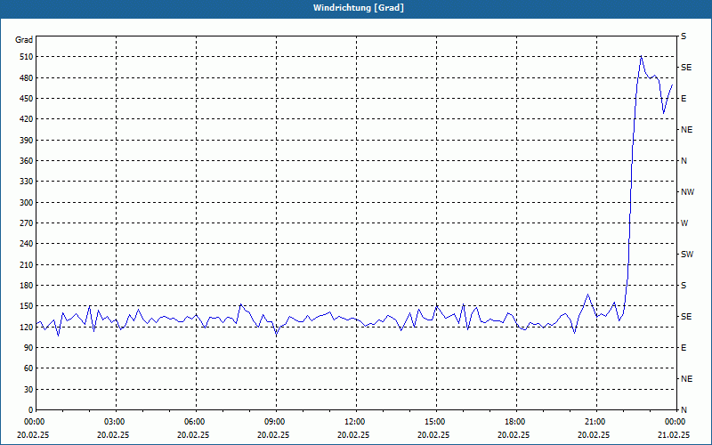Viewport: 712px width, 445px height.
Task: Select the 510 value on the degree axis
Action: [28, 57]
